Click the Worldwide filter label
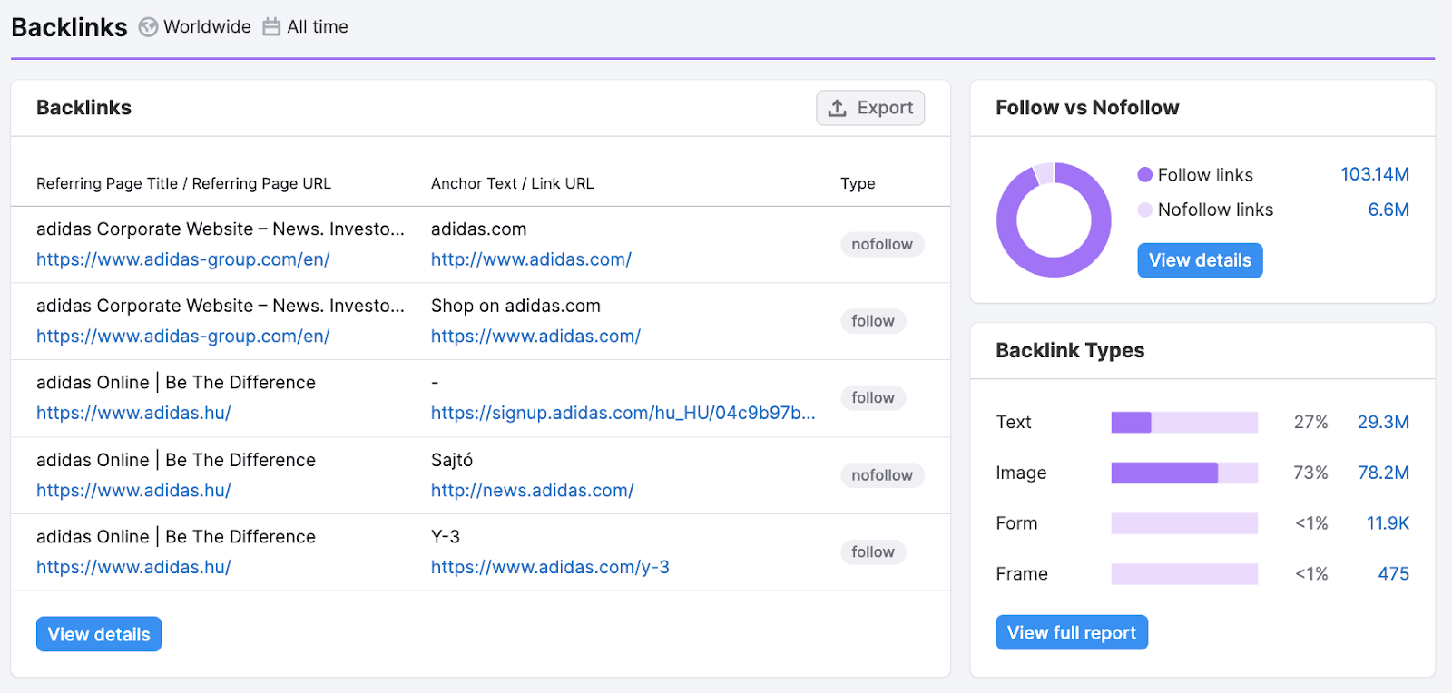1452x693 pixels. [207, 27]
